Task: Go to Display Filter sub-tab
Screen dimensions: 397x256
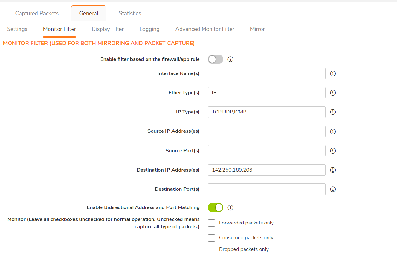Action: [x=107, y=29]
